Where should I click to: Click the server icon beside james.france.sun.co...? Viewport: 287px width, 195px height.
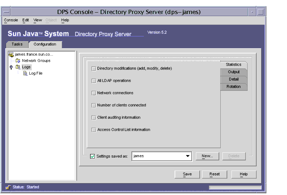(11, 54)
